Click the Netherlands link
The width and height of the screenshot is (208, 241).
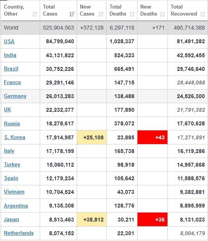19,233
